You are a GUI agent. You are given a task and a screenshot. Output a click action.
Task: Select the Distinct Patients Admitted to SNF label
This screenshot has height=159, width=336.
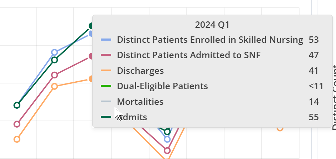(189, 55)
